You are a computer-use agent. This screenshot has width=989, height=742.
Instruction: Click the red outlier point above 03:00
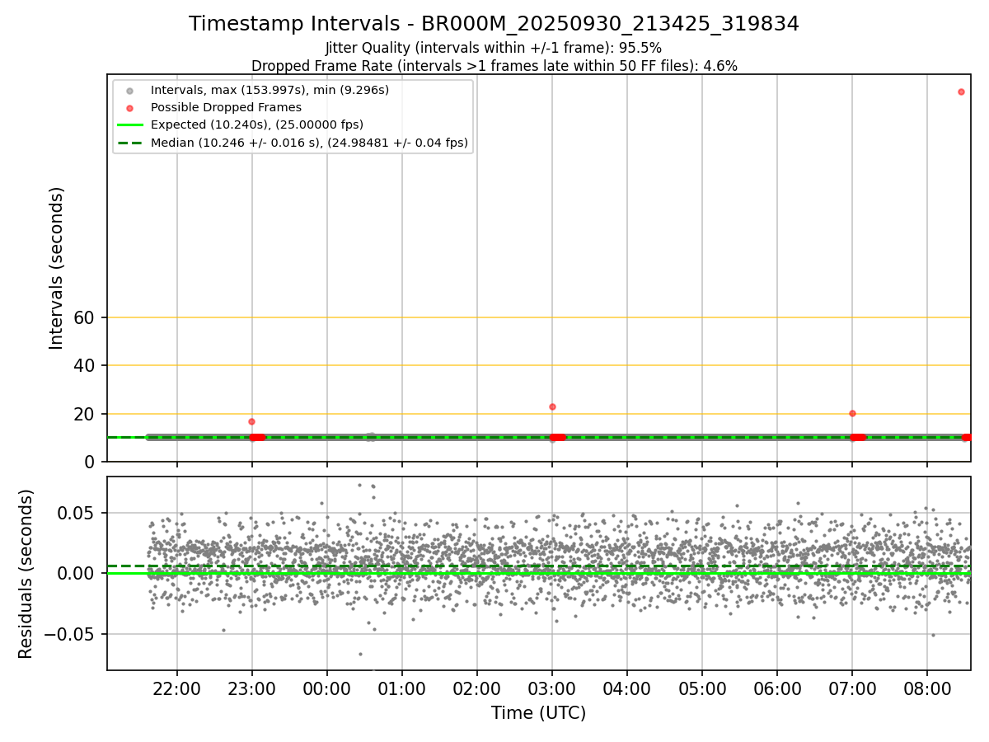click(552, 406)
